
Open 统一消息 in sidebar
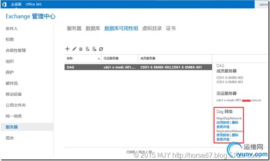[13, 116]
